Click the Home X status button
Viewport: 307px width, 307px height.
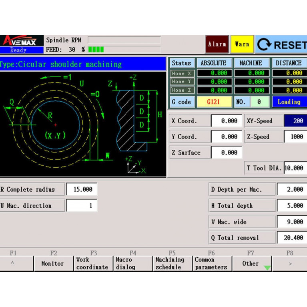tap(182, 73)
